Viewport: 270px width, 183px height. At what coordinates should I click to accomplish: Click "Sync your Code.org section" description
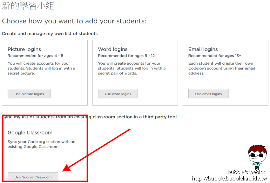pos(41,144)
